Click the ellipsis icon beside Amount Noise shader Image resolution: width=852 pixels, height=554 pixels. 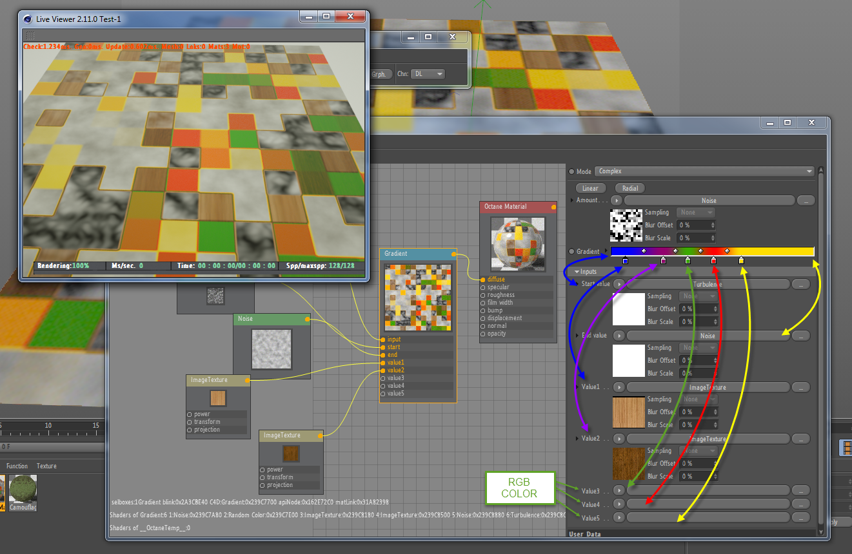point(806,200)
